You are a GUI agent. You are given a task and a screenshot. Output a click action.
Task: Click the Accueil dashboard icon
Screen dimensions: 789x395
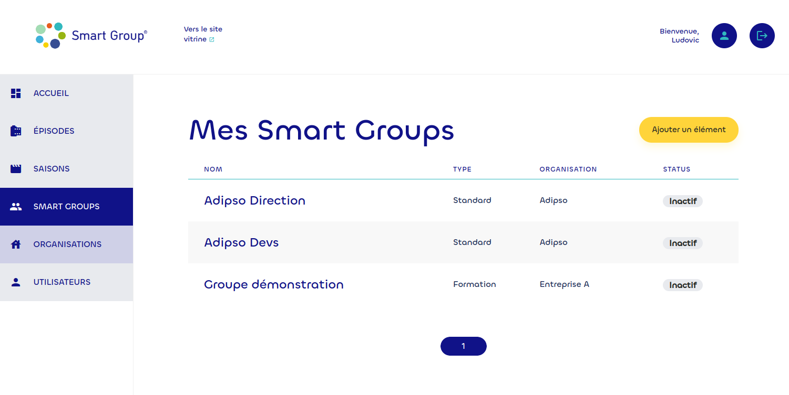click(x=16, y=93)
